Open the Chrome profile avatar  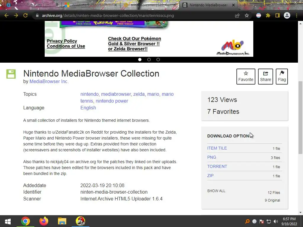coord(287,15)
